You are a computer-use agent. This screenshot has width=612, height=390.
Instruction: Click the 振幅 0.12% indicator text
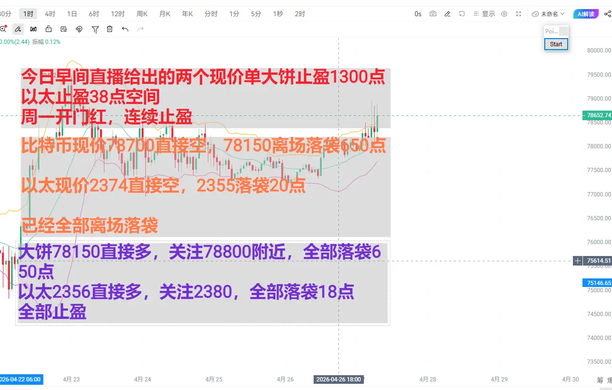[x=46, y=42]
